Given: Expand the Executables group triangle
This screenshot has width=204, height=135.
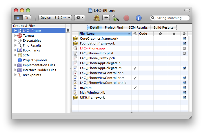Looking at the screenshot, I should pos(15,40).
